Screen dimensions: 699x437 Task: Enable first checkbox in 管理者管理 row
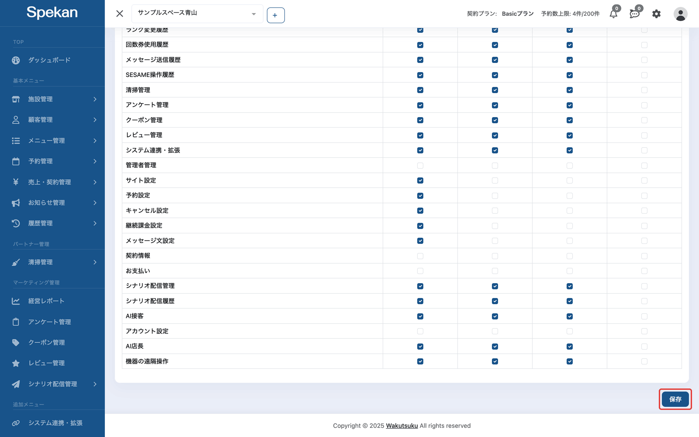coord(420,166)
